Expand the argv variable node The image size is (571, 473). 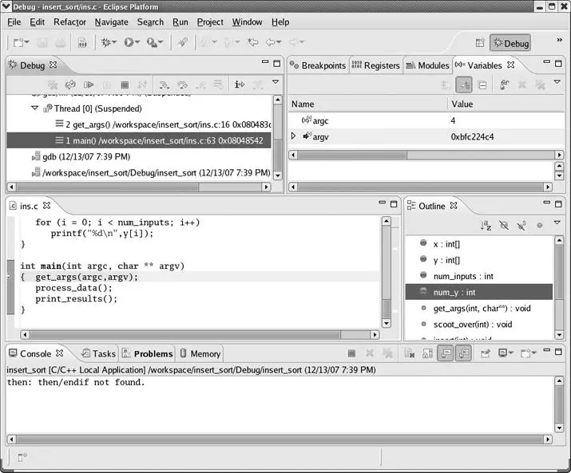coord(293,136)
